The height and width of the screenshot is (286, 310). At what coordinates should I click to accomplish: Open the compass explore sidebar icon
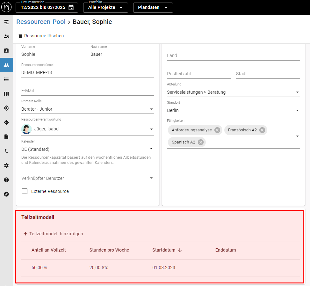point(6,194)
